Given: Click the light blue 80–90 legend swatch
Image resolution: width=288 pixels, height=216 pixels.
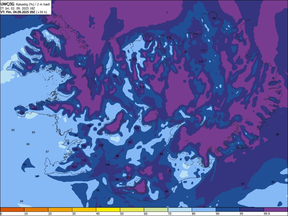Looking at the screenshot, I should [204, 210].
